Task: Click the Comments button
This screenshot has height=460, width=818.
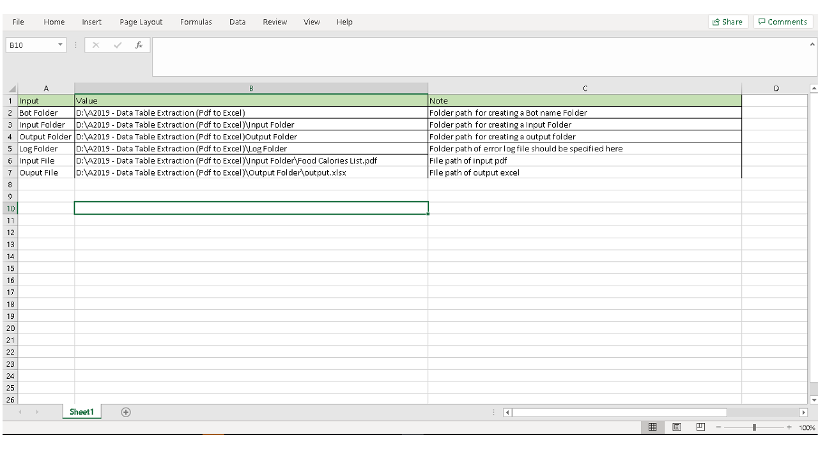Action: pyautogui.click(x=783, y=22)
